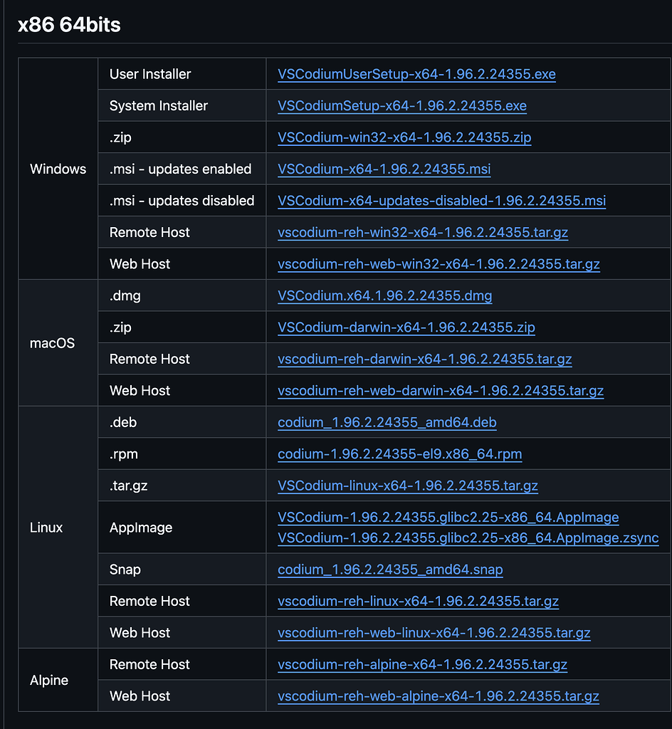Download the macOS Web Host archive
The image size is (672, 729).
[x=440, y=391]
